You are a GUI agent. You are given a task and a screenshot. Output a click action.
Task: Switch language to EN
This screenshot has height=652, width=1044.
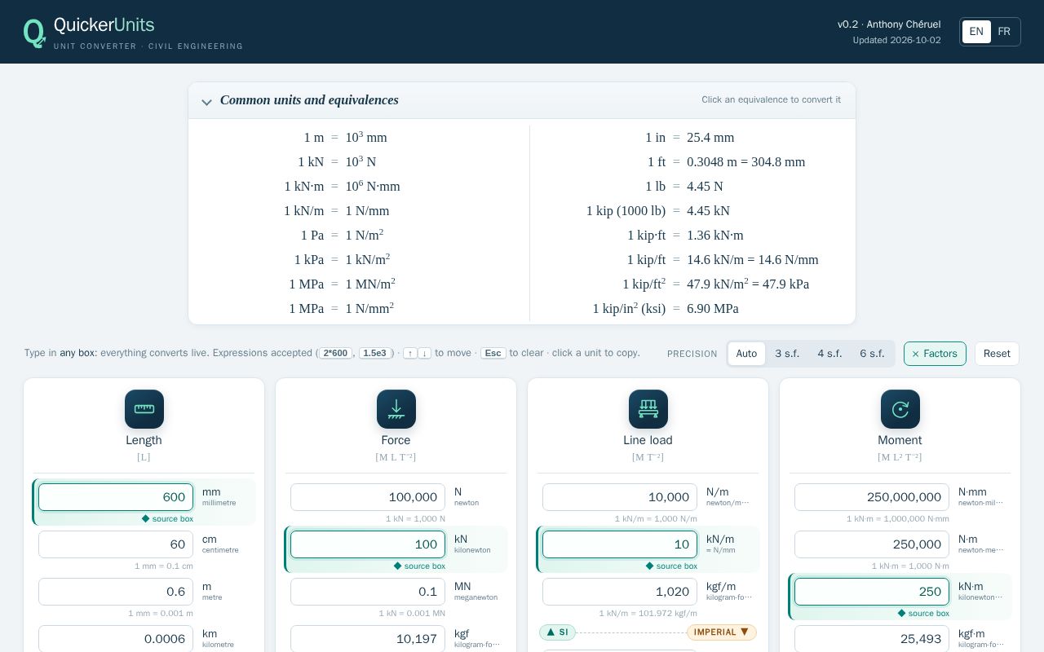tap(976, 32)
